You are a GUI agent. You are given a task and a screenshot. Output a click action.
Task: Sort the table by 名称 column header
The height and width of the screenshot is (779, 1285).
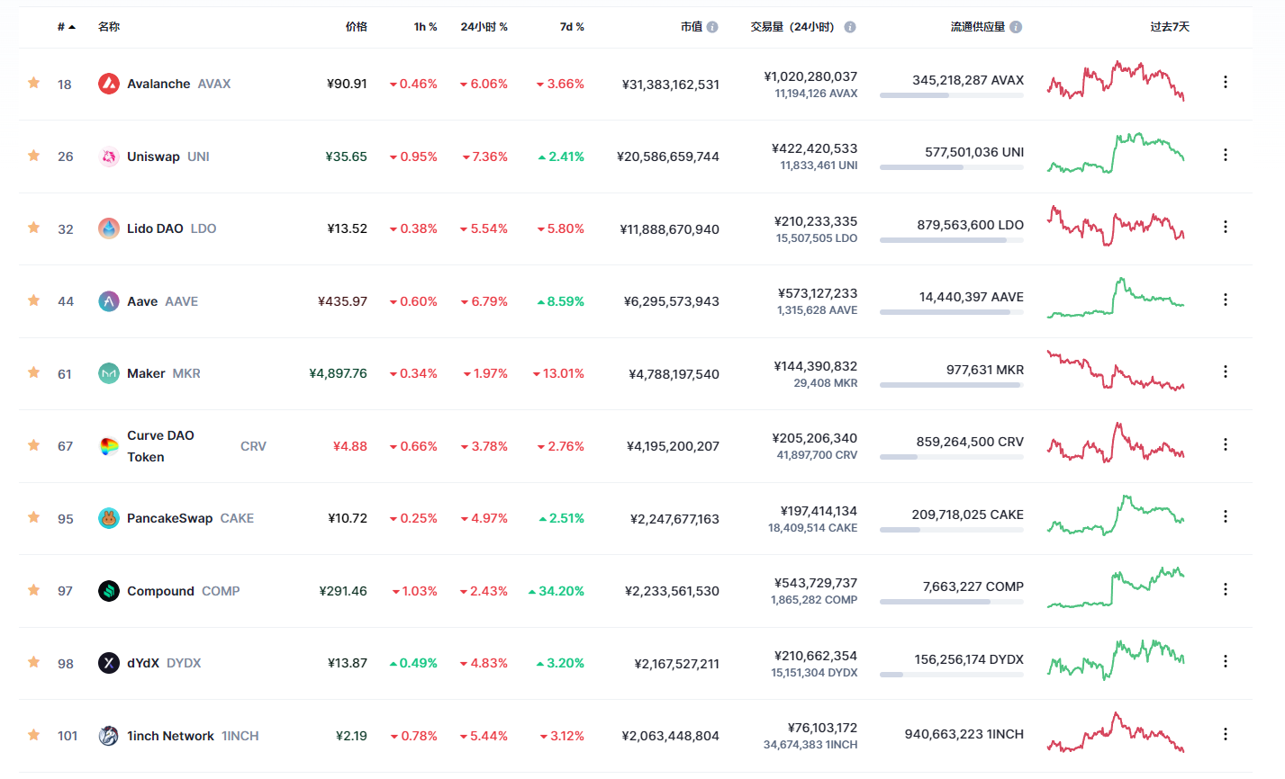109,27
